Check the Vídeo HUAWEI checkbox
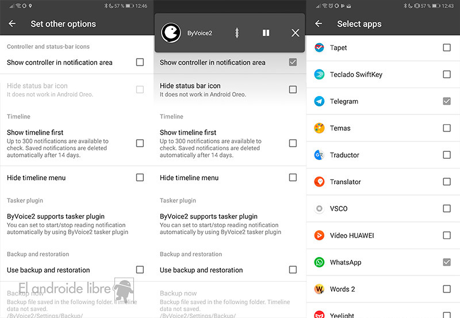This screenshot has width=460, height=318. point(447,236)
